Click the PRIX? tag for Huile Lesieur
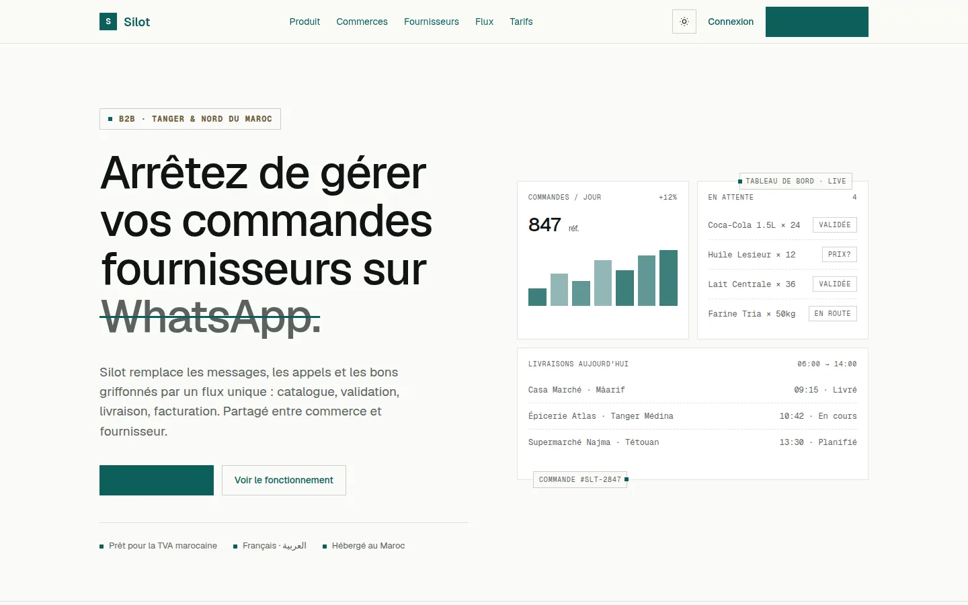This screenshot has width=968, height=605. click(840, 255)
